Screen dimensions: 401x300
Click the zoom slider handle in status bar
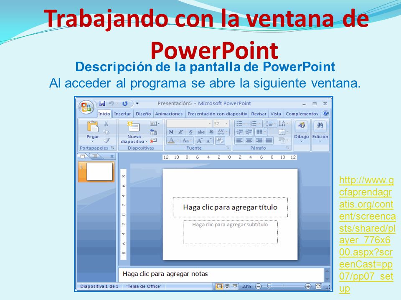click(x=269, y=286)
